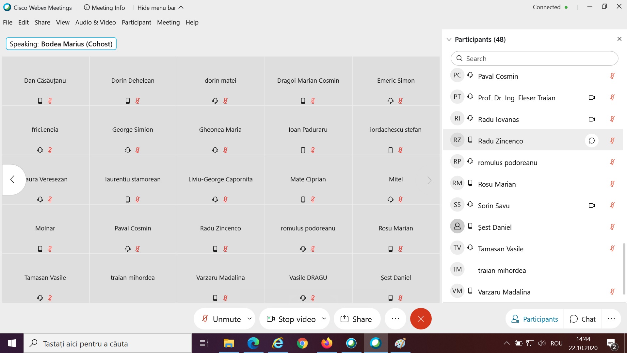Click panel options ellipsis beside Chat button
The width and height of the screenshot is (627, 353).
point(611,319)
